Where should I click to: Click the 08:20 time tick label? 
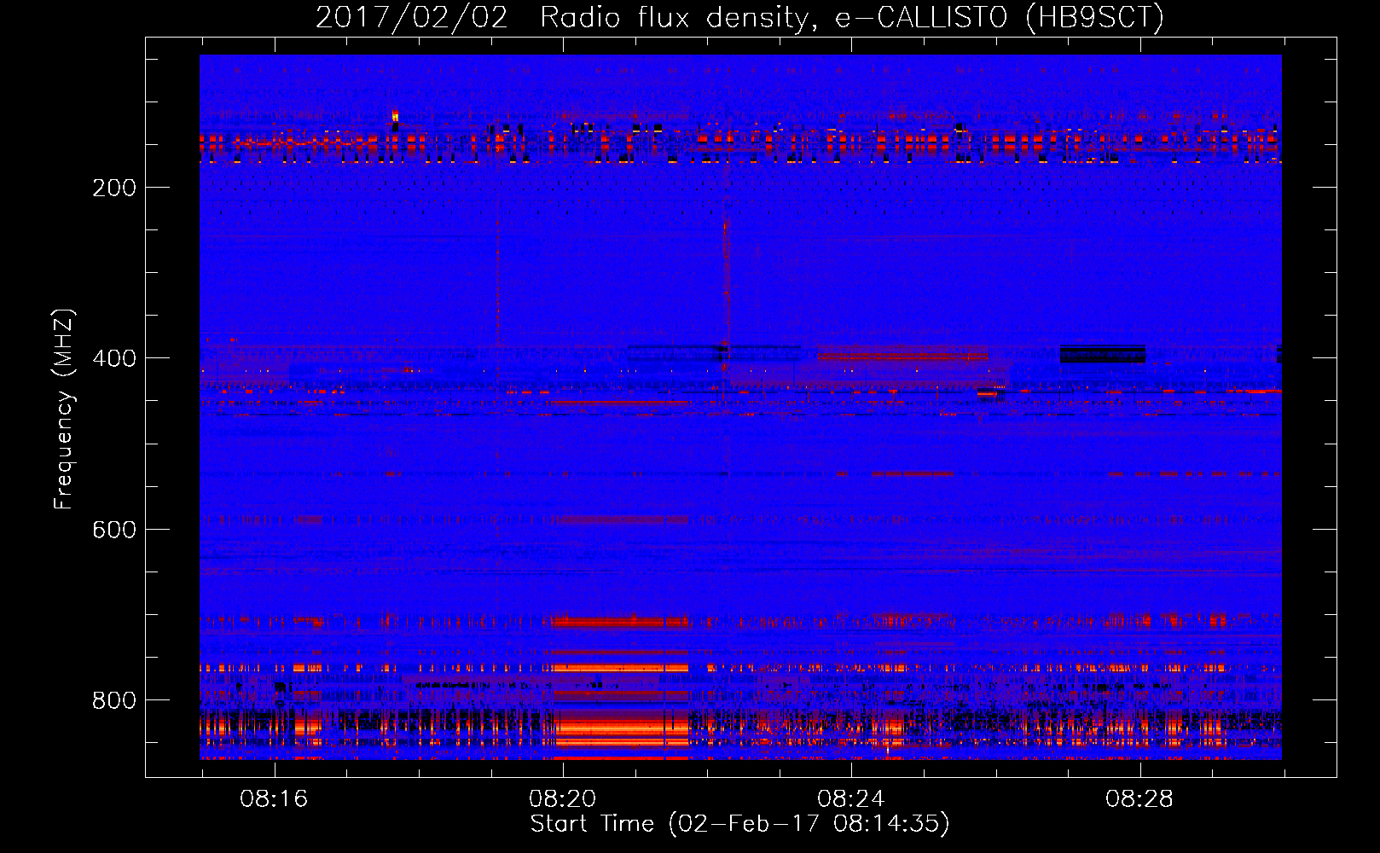[563, 799]
